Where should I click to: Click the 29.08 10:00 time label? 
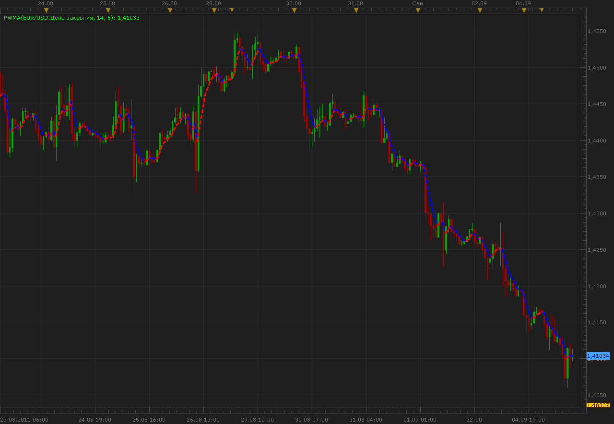tap(258, 420)
